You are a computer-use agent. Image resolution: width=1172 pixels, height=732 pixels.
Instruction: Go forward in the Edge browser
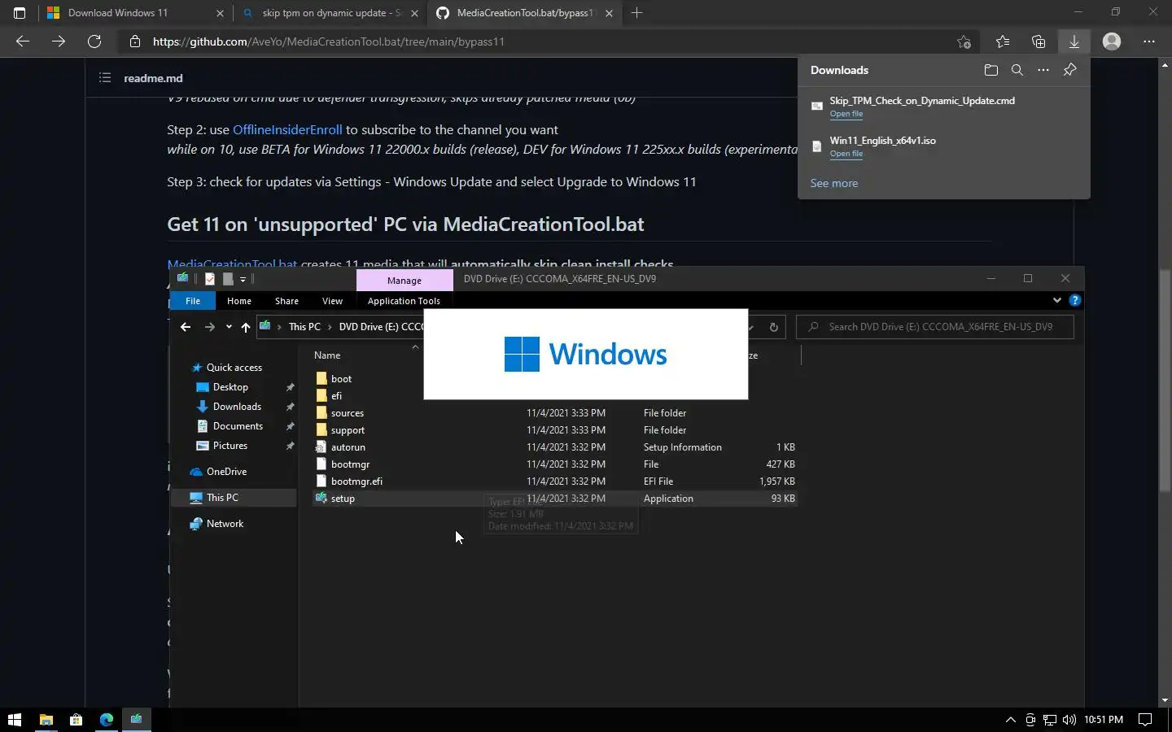[59, 41]
